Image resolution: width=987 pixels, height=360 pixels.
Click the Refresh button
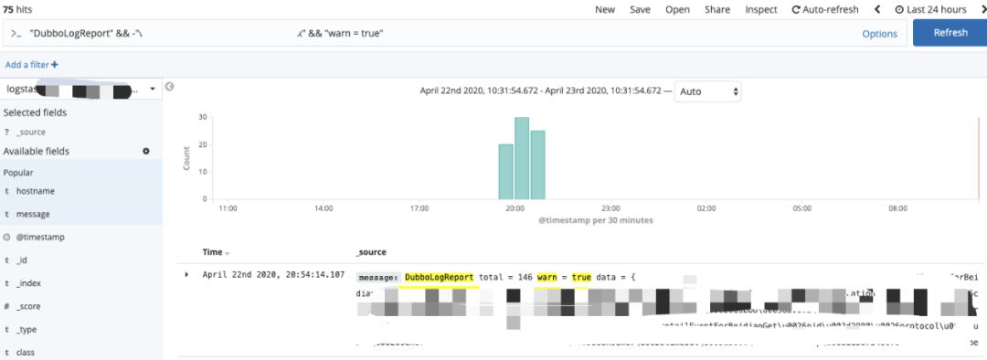[950, 33]
